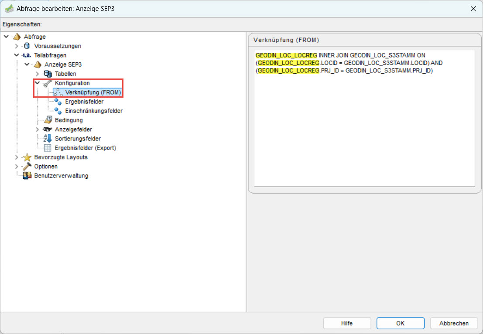Image resolution: width=483 pixels, height=334 pixels.
Task: Select the Sortierungsfelder tree item
Action: 78,139
